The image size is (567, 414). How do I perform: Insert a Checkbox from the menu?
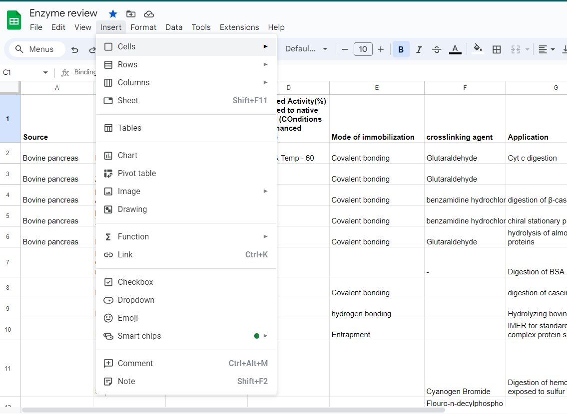coord(135,282)
